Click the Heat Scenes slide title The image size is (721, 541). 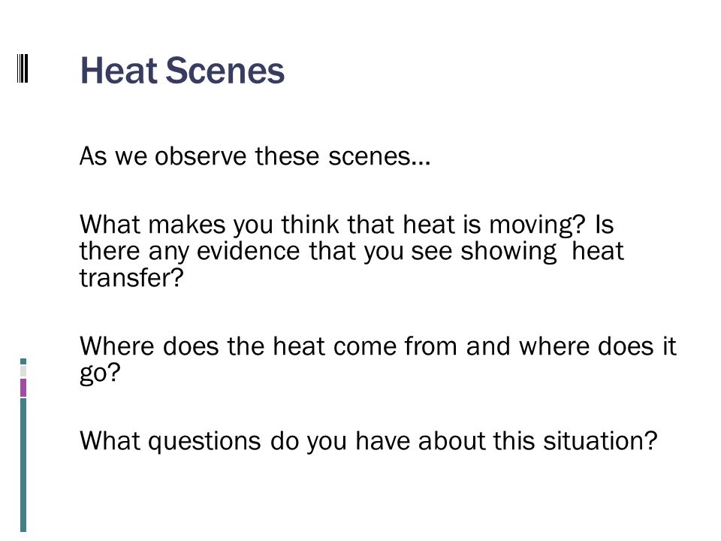pyautogui.click(x=183, y=71)
